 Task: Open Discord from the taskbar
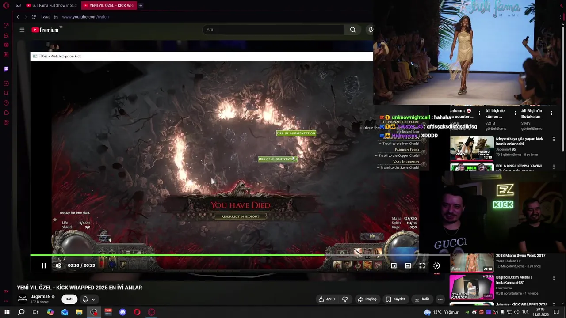click(122, 312)
